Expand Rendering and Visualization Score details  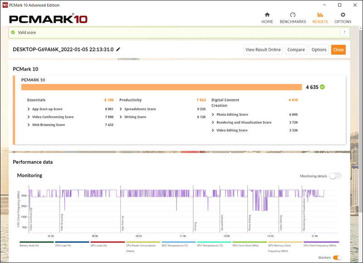(213, 122)
